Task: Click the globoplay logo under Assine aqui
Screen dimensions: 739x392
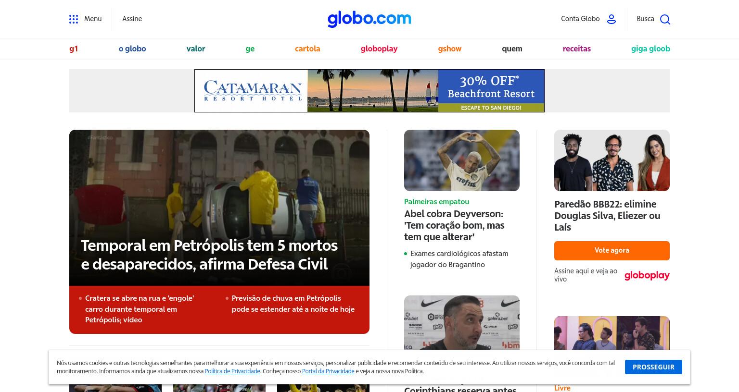Action: (x=647, y=275)
